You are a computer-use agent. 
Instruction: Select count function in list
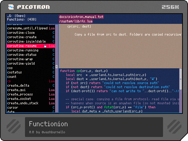coord(31,77)
